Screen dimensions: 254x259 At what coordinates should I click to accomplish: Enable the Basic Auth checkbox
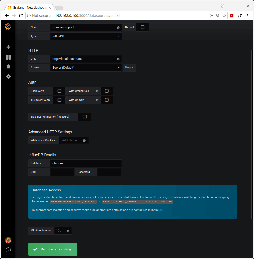coord(59,91)
